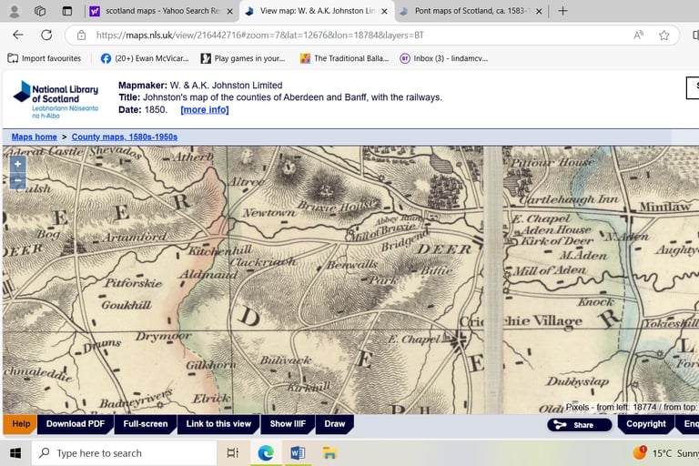The width and height of the screenshot is (699, 466).
Task: Click the browser back arrow
Action: (x=18, y=35)
